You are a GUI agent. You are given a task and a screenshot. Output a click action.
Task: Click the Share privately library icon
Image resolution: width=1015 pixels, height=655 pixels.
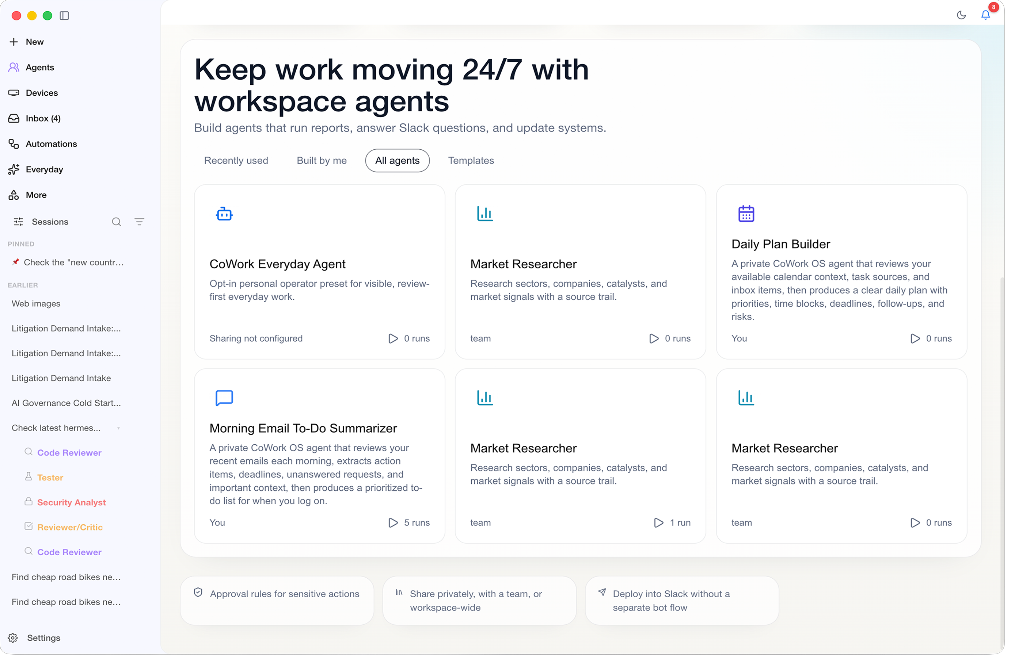pyautogui.click(x=399, y=592)
